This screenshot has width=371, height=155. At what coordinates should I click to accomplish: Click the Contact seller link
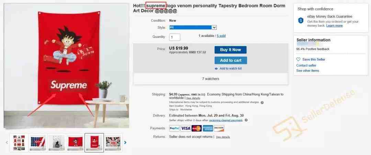point(306,66)
